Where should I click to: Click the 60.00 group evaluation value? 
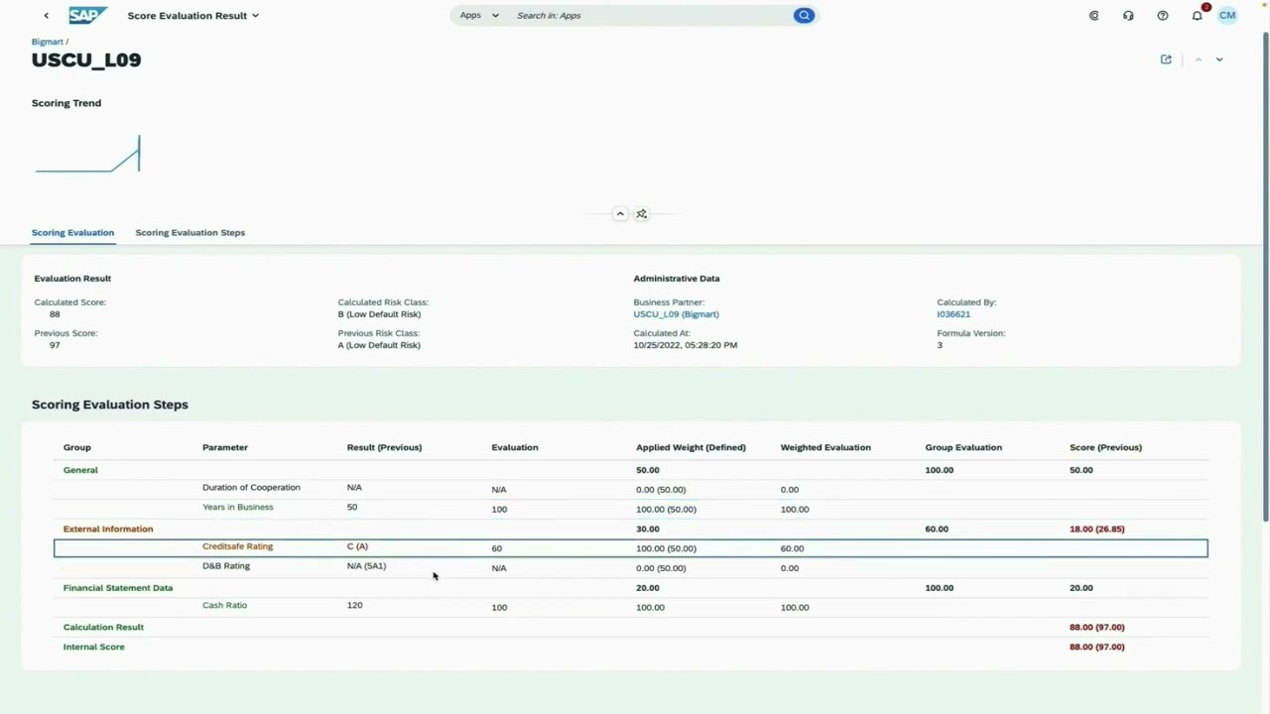coord(937,530)
